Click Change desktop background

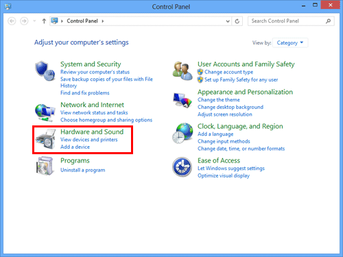[230, 107]
